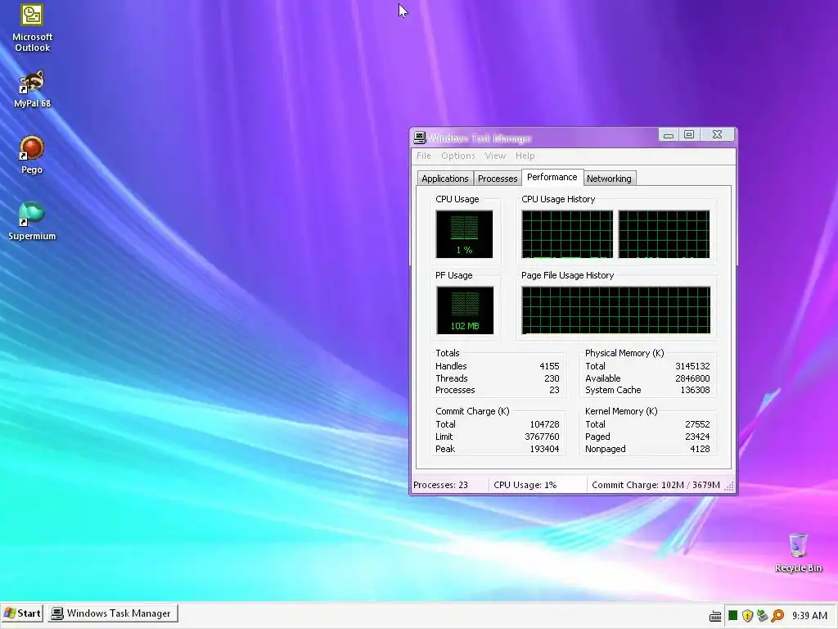Click the Handles value 4155

click(x=549, y=366)
